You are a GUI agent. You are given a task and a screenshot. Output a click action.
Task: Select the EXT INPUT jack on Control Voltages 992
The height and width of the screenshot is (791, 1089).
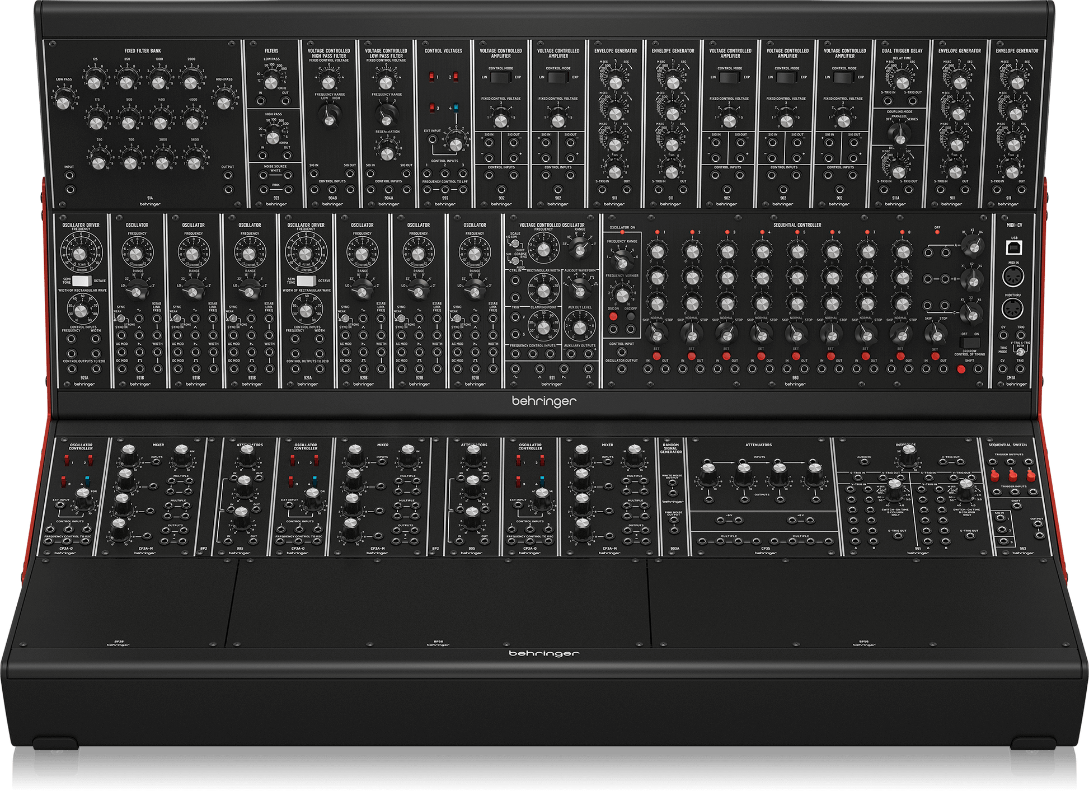433,139
